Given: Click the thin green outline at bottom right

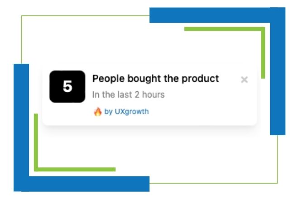Looking at the screenshot, I should (213, 183).
